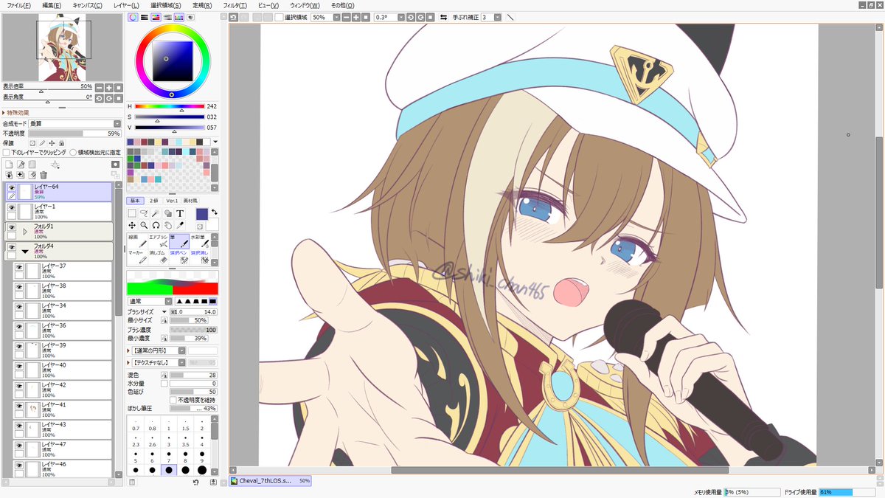Select the Eyedropper color picker tool
The height and width of the screenshot is (498, 885).
pos(180,225)
